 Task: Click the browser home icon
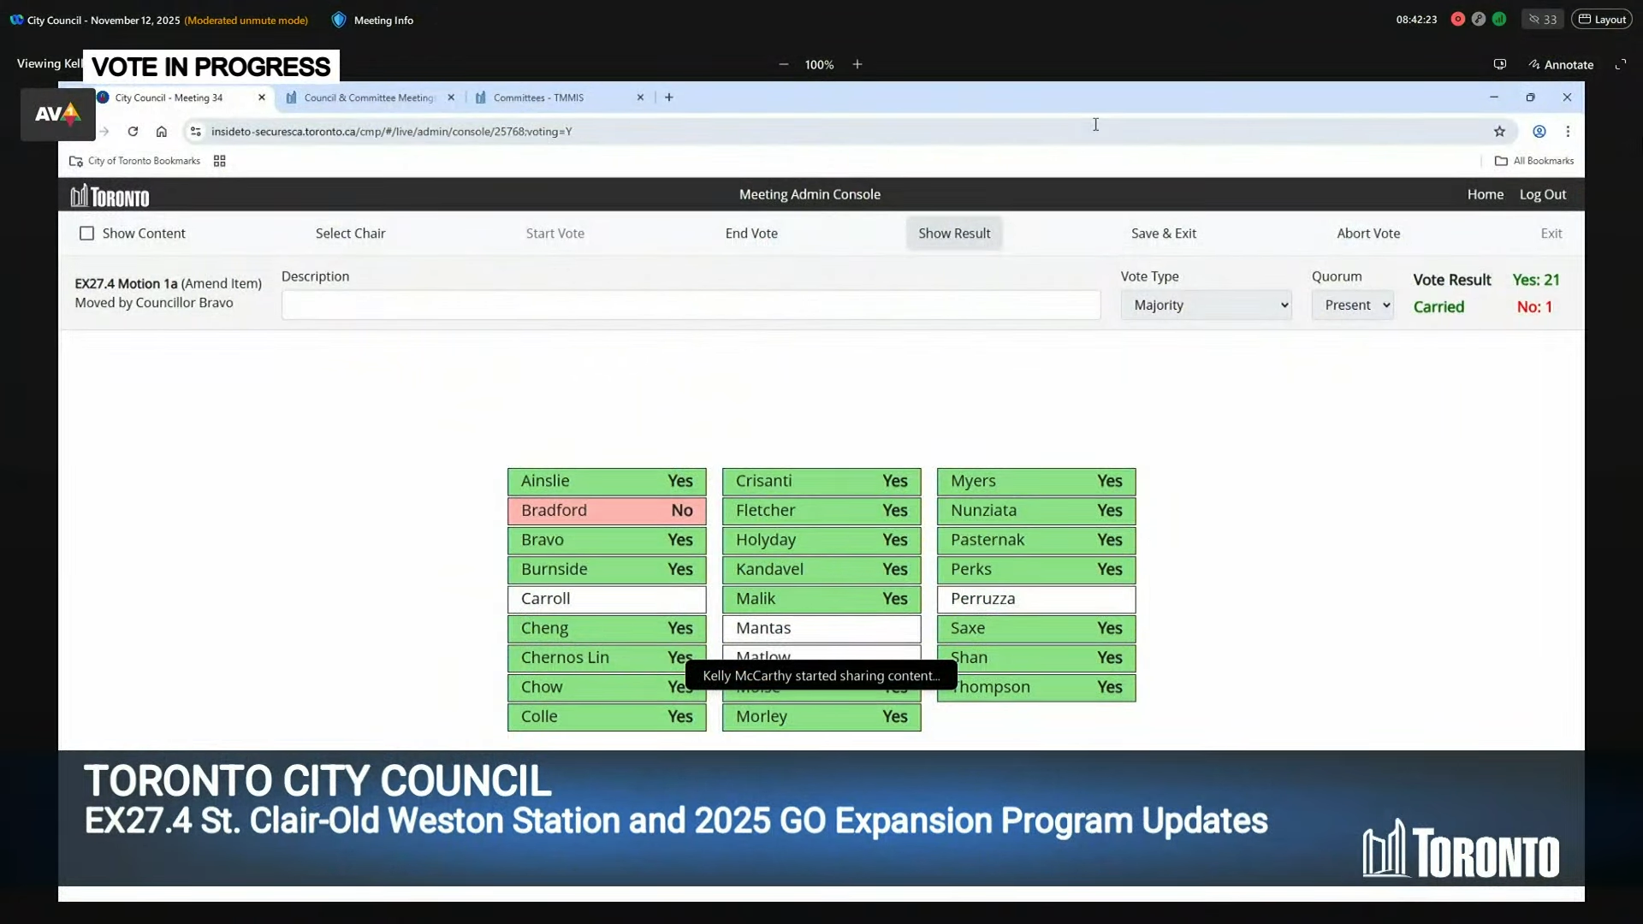161,131
